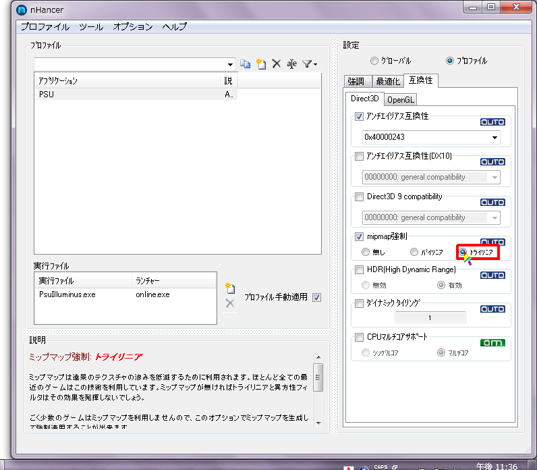The width and height of the screenshot is (537, 470).
Task: Open the ツール menu
Action: click(91, 27)
